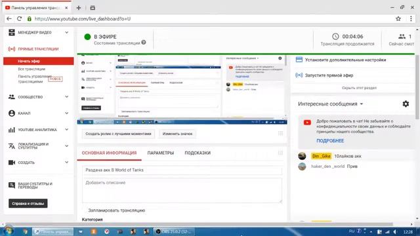This screenshot has width=420, height=236.
Task: Close the Панель управления browser tab
Action: tap(66, 8)
